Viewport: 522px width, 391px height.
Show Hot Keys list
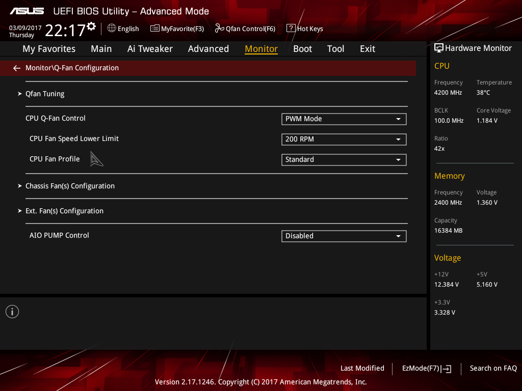tap(310, 29)
